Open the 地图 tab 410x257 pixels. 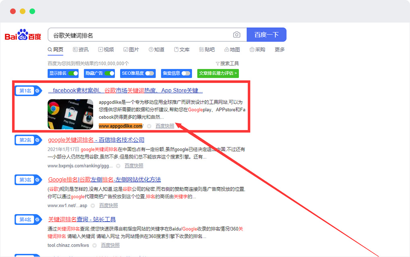coord(232,50)
